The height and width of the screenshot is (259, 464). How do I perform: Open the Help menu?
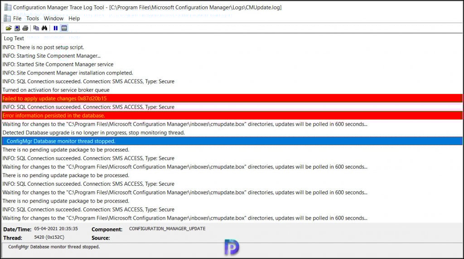tap(74, 19)
